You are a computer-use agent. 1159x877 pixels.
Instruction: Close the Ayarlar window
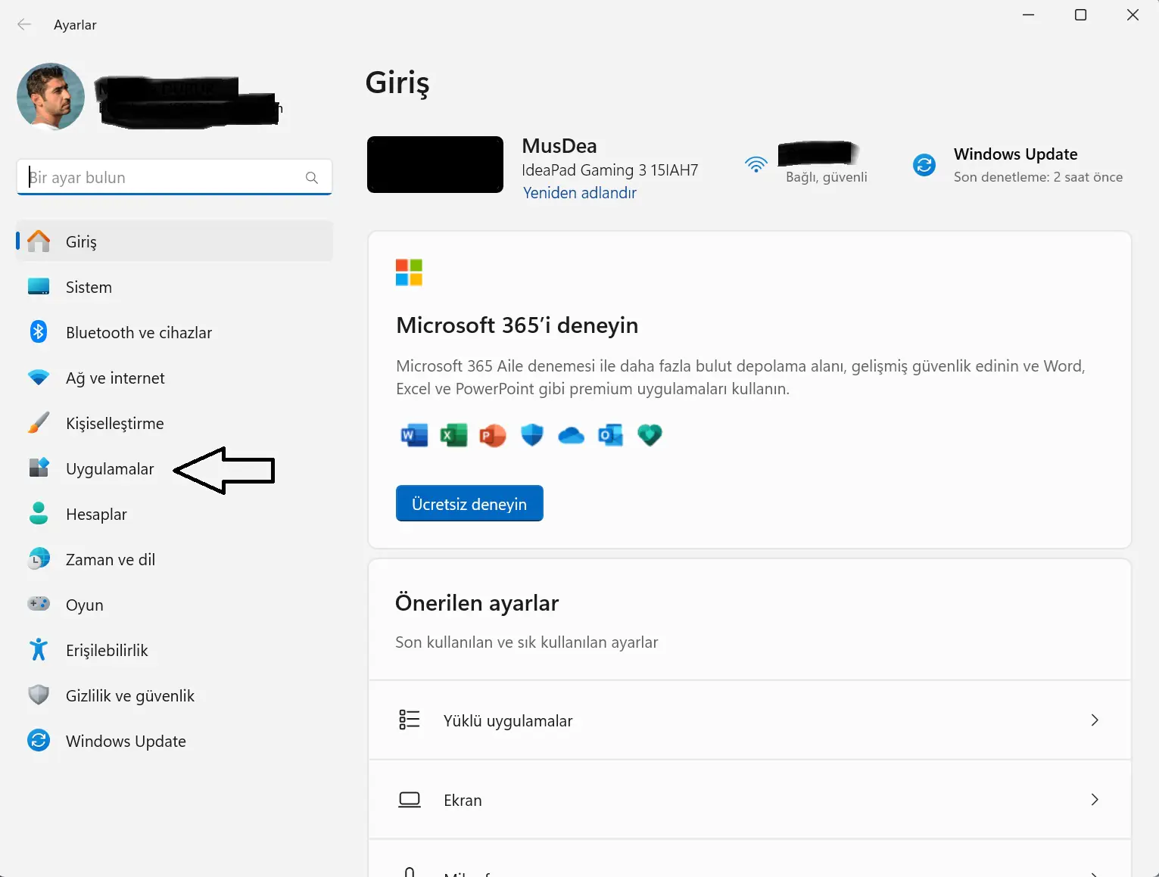click(x=1133, y=15)
